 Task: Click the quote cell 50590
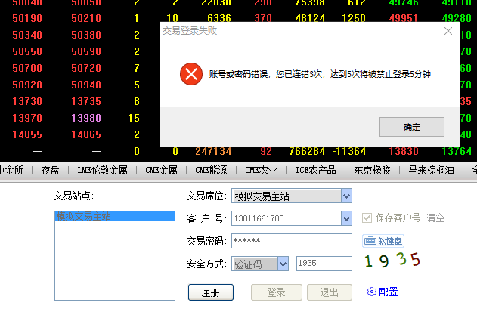tap(86, 51)
